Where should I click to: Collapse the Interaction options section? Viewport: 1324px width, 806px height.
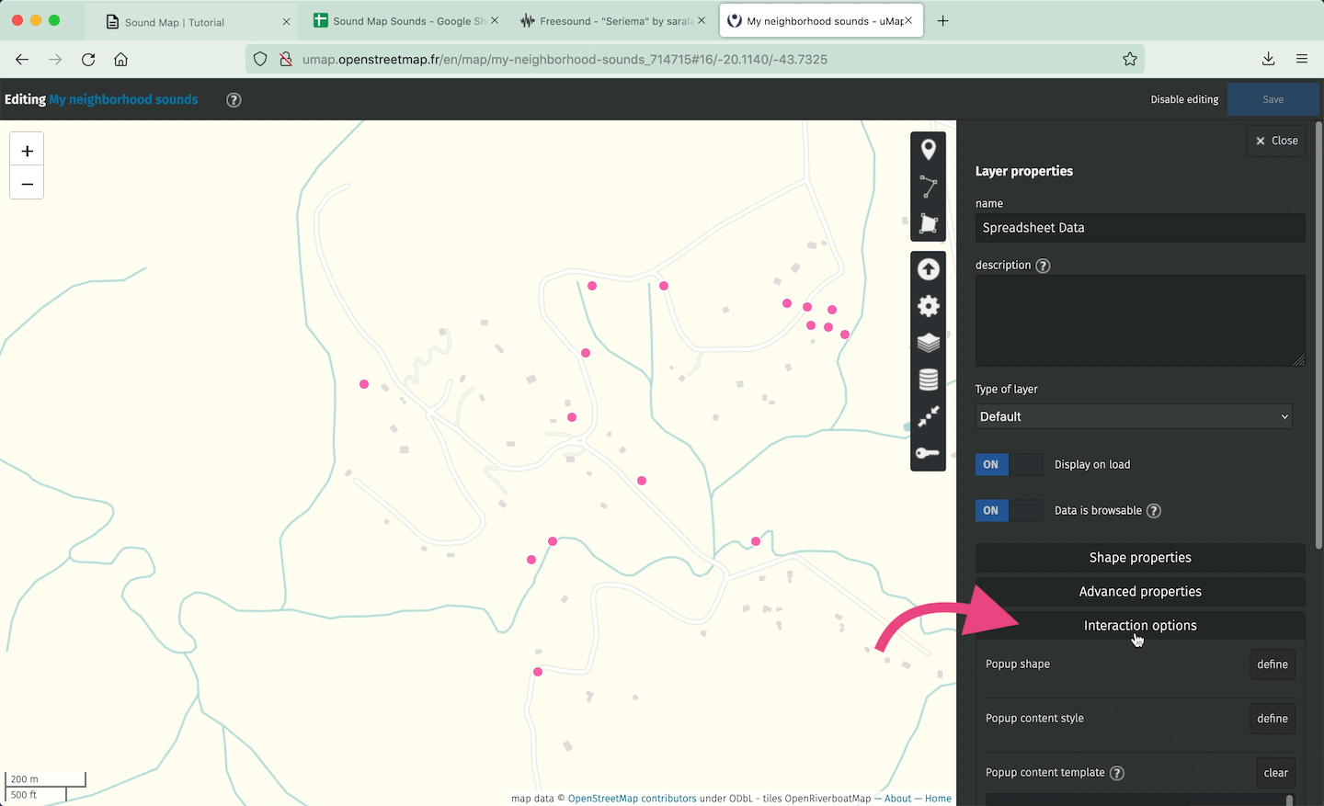[x=1139, y=626]
